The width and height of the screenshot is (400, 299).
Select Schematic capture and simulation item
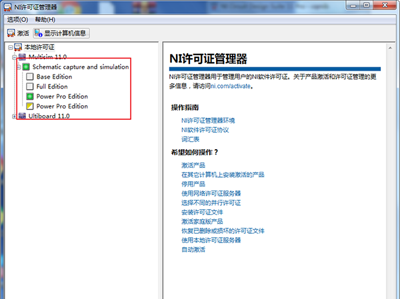[x=81, y=67]
